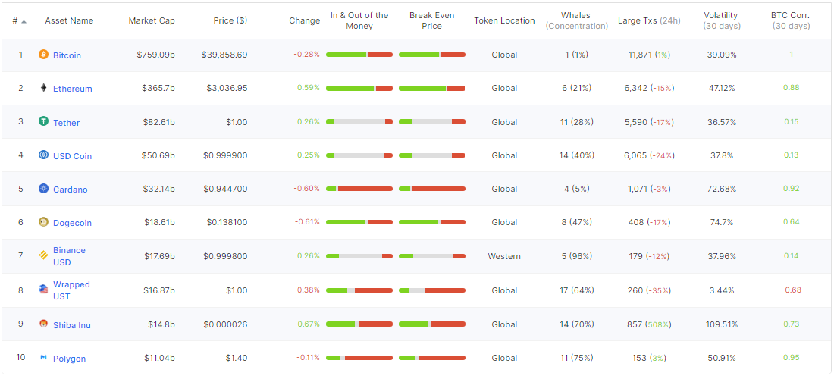Click Bitcoin large txs 11,871 (1%)

[649, 55]
